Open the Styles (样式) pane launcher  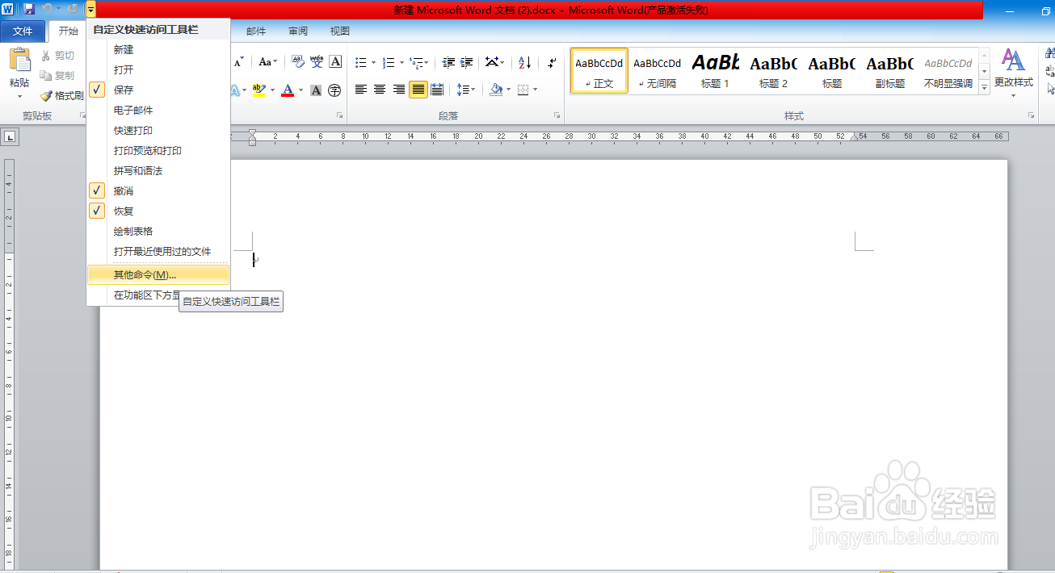(x=1031, y=116)
